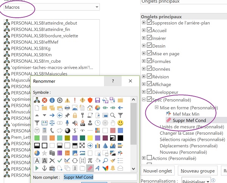Pick the house home symbol

[x=90, y=108]
